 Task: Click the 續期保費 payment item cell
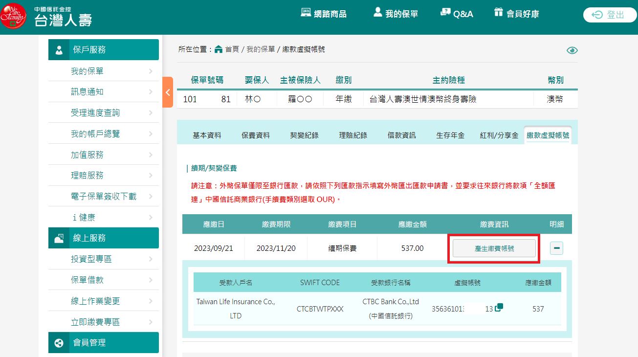click(342, 248)
